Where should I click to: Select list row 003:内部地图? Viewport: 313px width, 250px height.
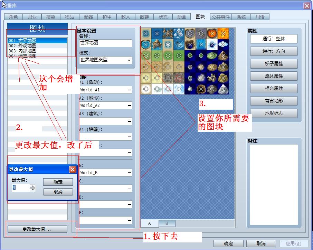(38, 51)
